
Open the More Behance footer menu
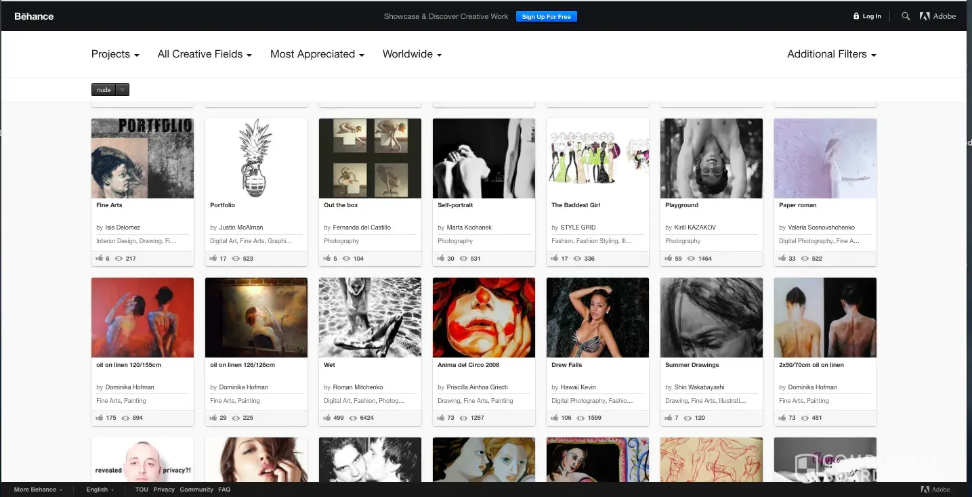tap(38, 490)
